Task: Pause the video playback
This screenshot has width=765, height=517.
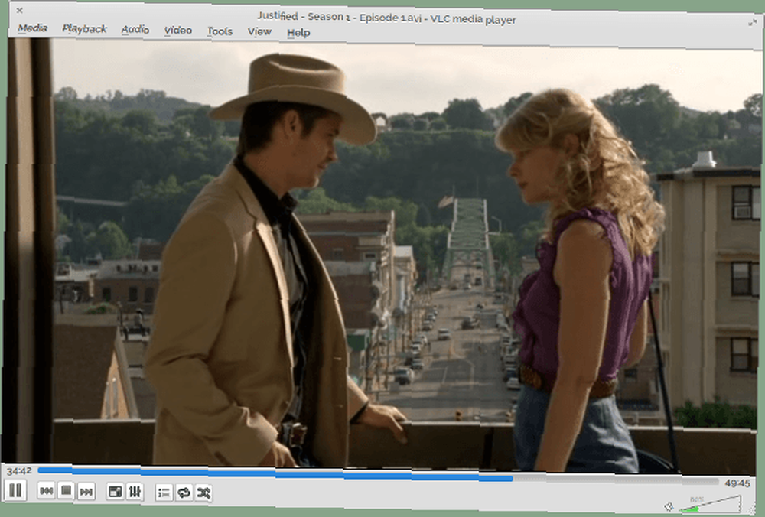Action: (x=15, y=489)
